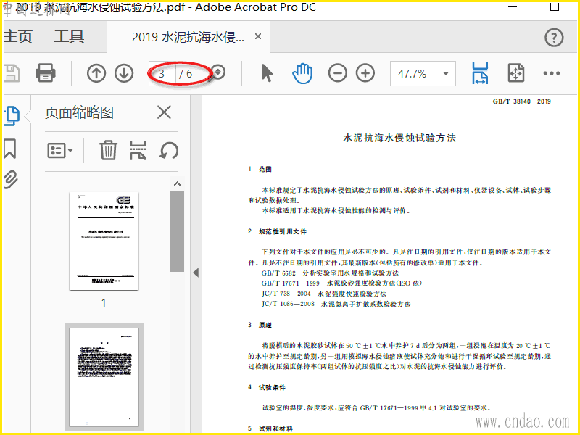Screen dimensions: 580x435
Task: Open the 47.7% zoom level dropdown
Action: point(446,73)
